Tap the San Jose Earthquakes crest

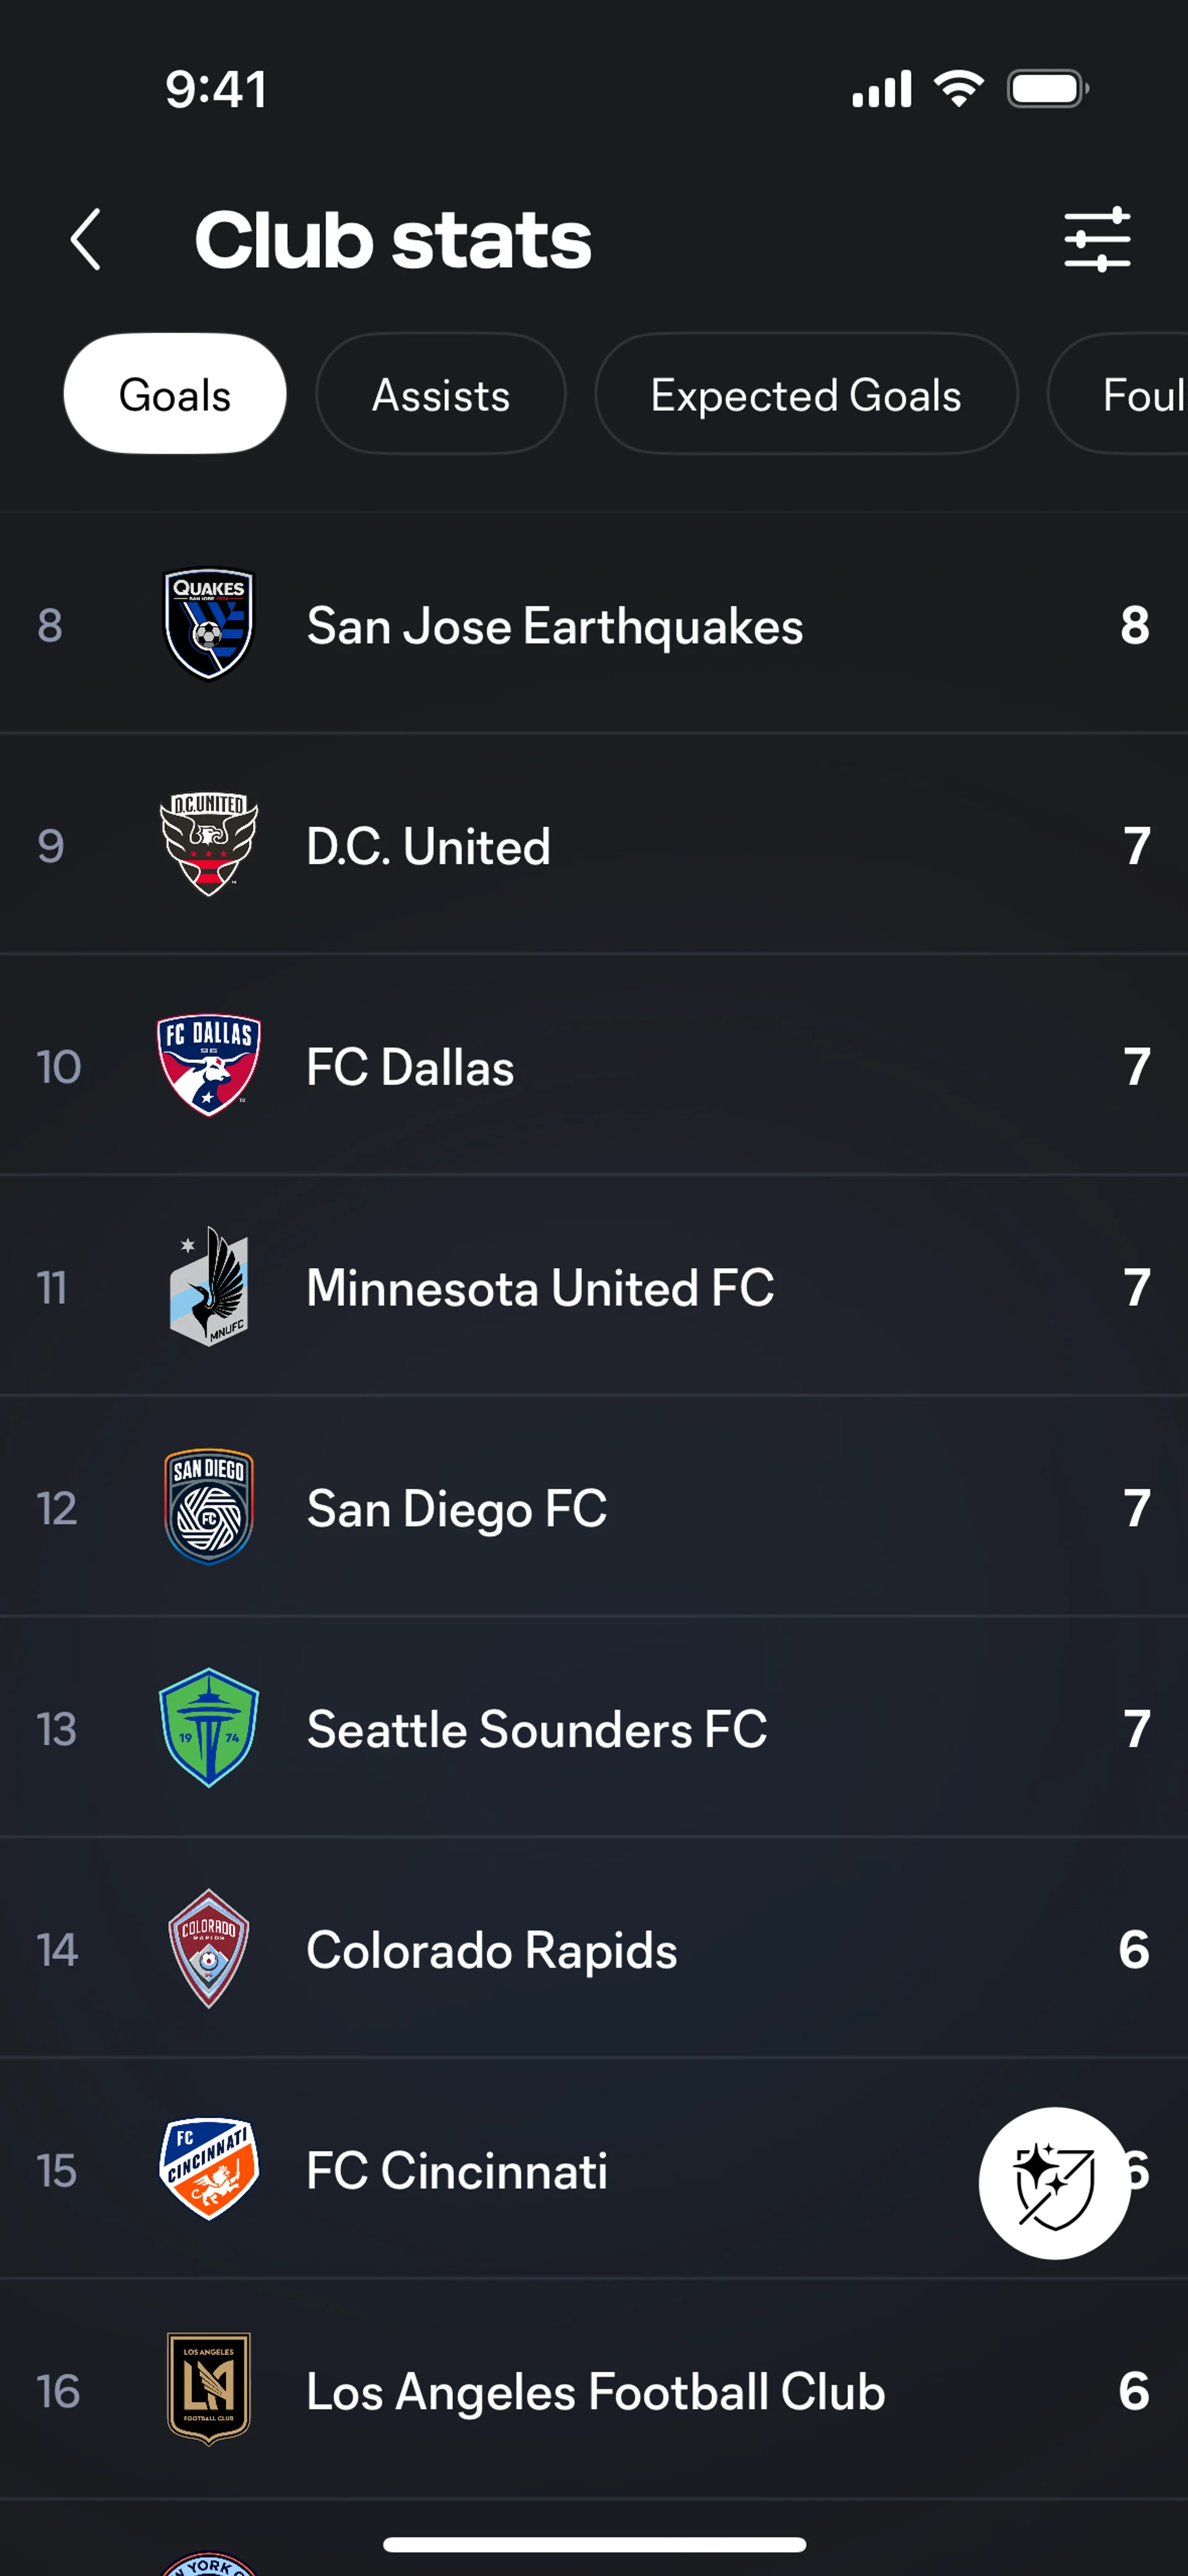[x=209, y=625]
